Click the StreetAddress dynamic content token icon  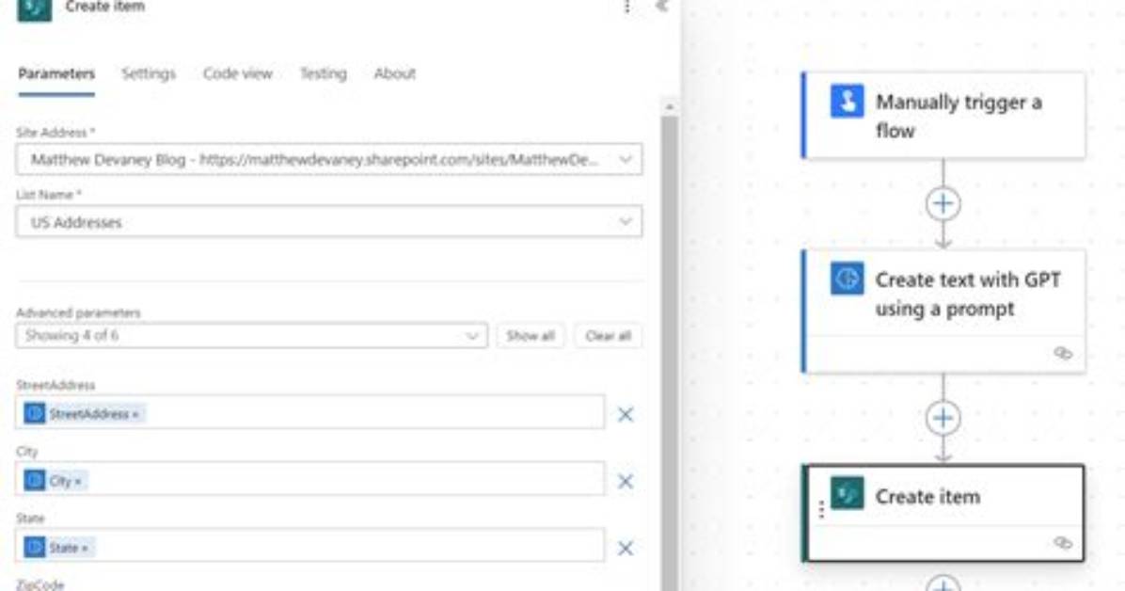(35, 414)
